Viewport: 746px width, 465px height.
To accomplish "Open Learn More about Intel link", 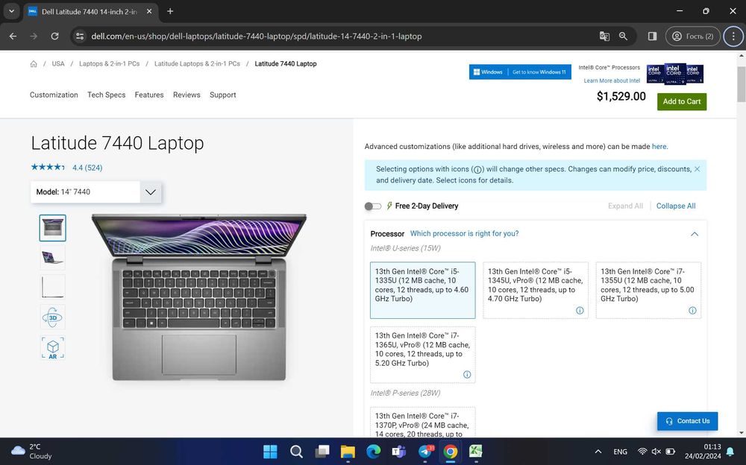I will pyautogui.click(x=612, y=80).
